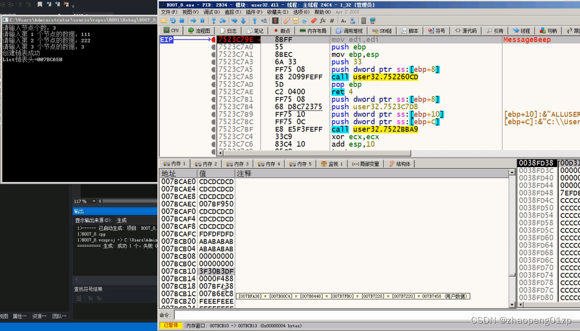The width and height of the screenshot is (580, 331).
Task: Click the toggle bookmark icon in Visual Studio toolbar
Action: pyautogui.click(x=40, y=4)
